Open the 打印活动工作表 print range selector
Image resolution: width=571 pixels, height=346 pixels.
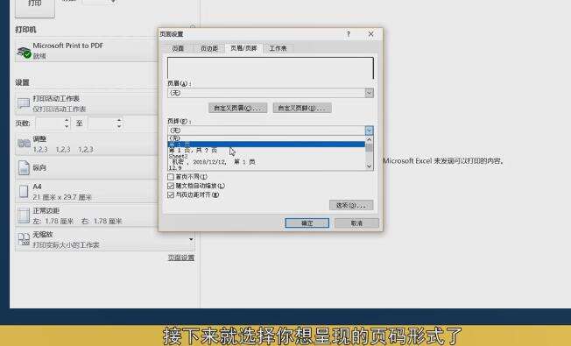pos(87,103)
